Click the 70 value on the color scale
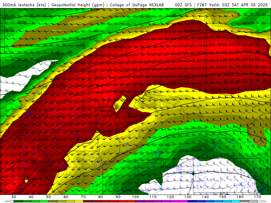271x203 pixels. [x=83, y=197]
